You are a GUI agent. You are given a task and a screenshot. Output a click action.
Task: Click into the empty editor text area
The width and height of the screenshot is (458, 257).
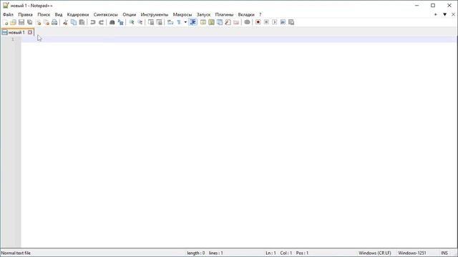239,143
